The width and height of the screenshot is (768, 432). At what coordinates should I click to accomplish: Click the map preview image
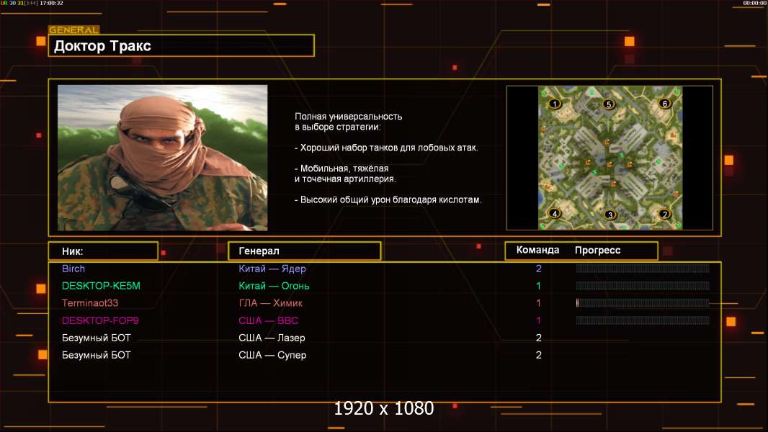(610, 158)
